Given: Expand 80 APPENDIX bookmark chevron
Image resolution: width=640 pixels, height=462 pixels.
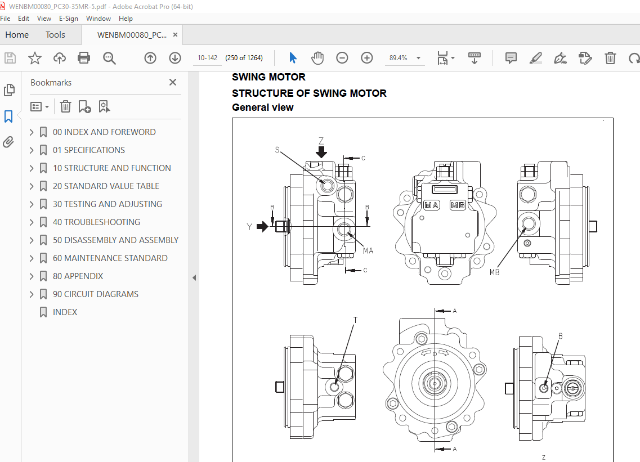Looking at the screenshot, I should pos(32,276).
